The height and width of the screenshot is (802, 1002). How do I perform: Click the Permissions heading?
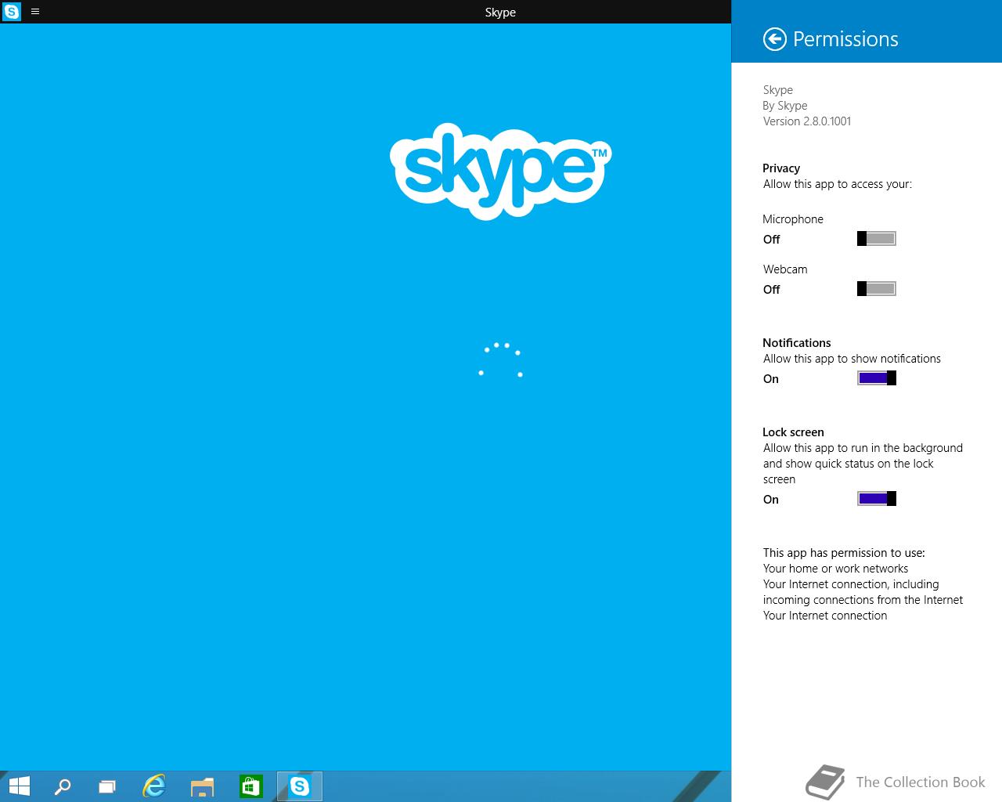click(x=845, y=39)
